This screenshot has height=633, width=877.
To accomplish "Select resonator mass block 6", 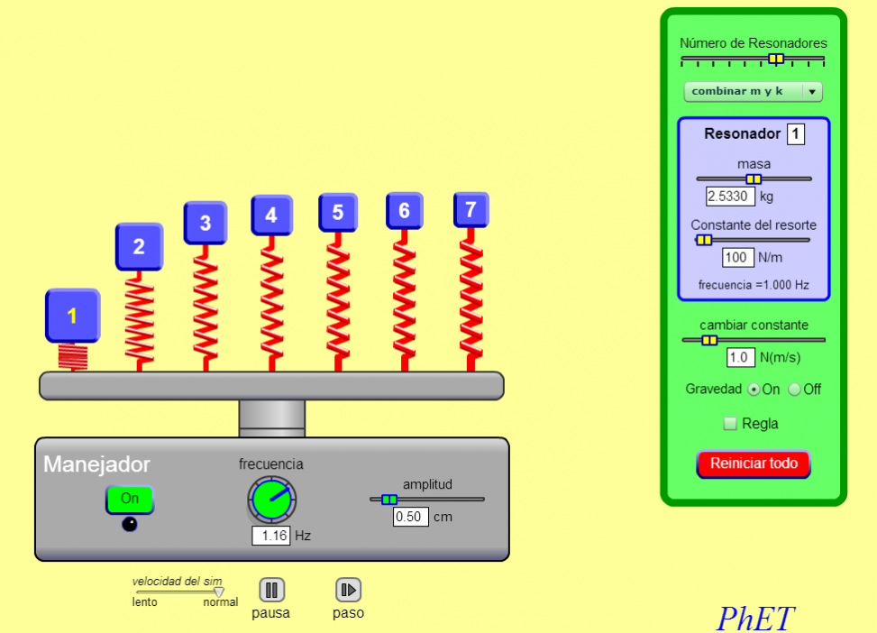I will tap(404, 211).
